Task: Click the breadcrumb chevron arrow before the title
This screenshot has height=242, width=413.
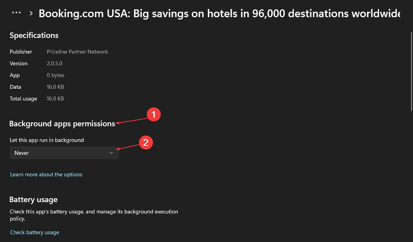Action: pyautogui.click(x=31, y=13)
